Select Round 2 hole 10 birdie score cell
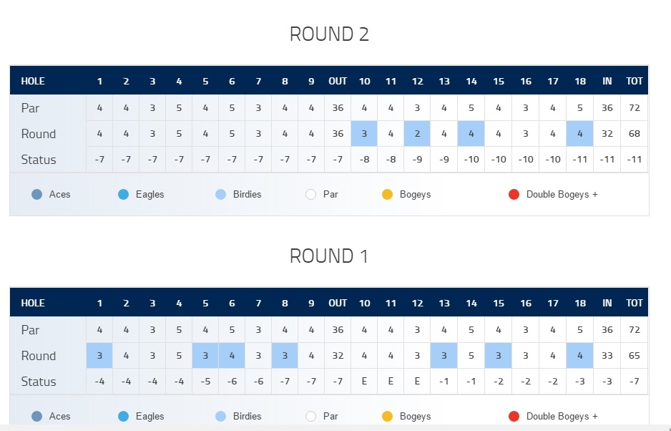Image resolution: width=671 pixels, height=431 pixels. tap(364, 134)
